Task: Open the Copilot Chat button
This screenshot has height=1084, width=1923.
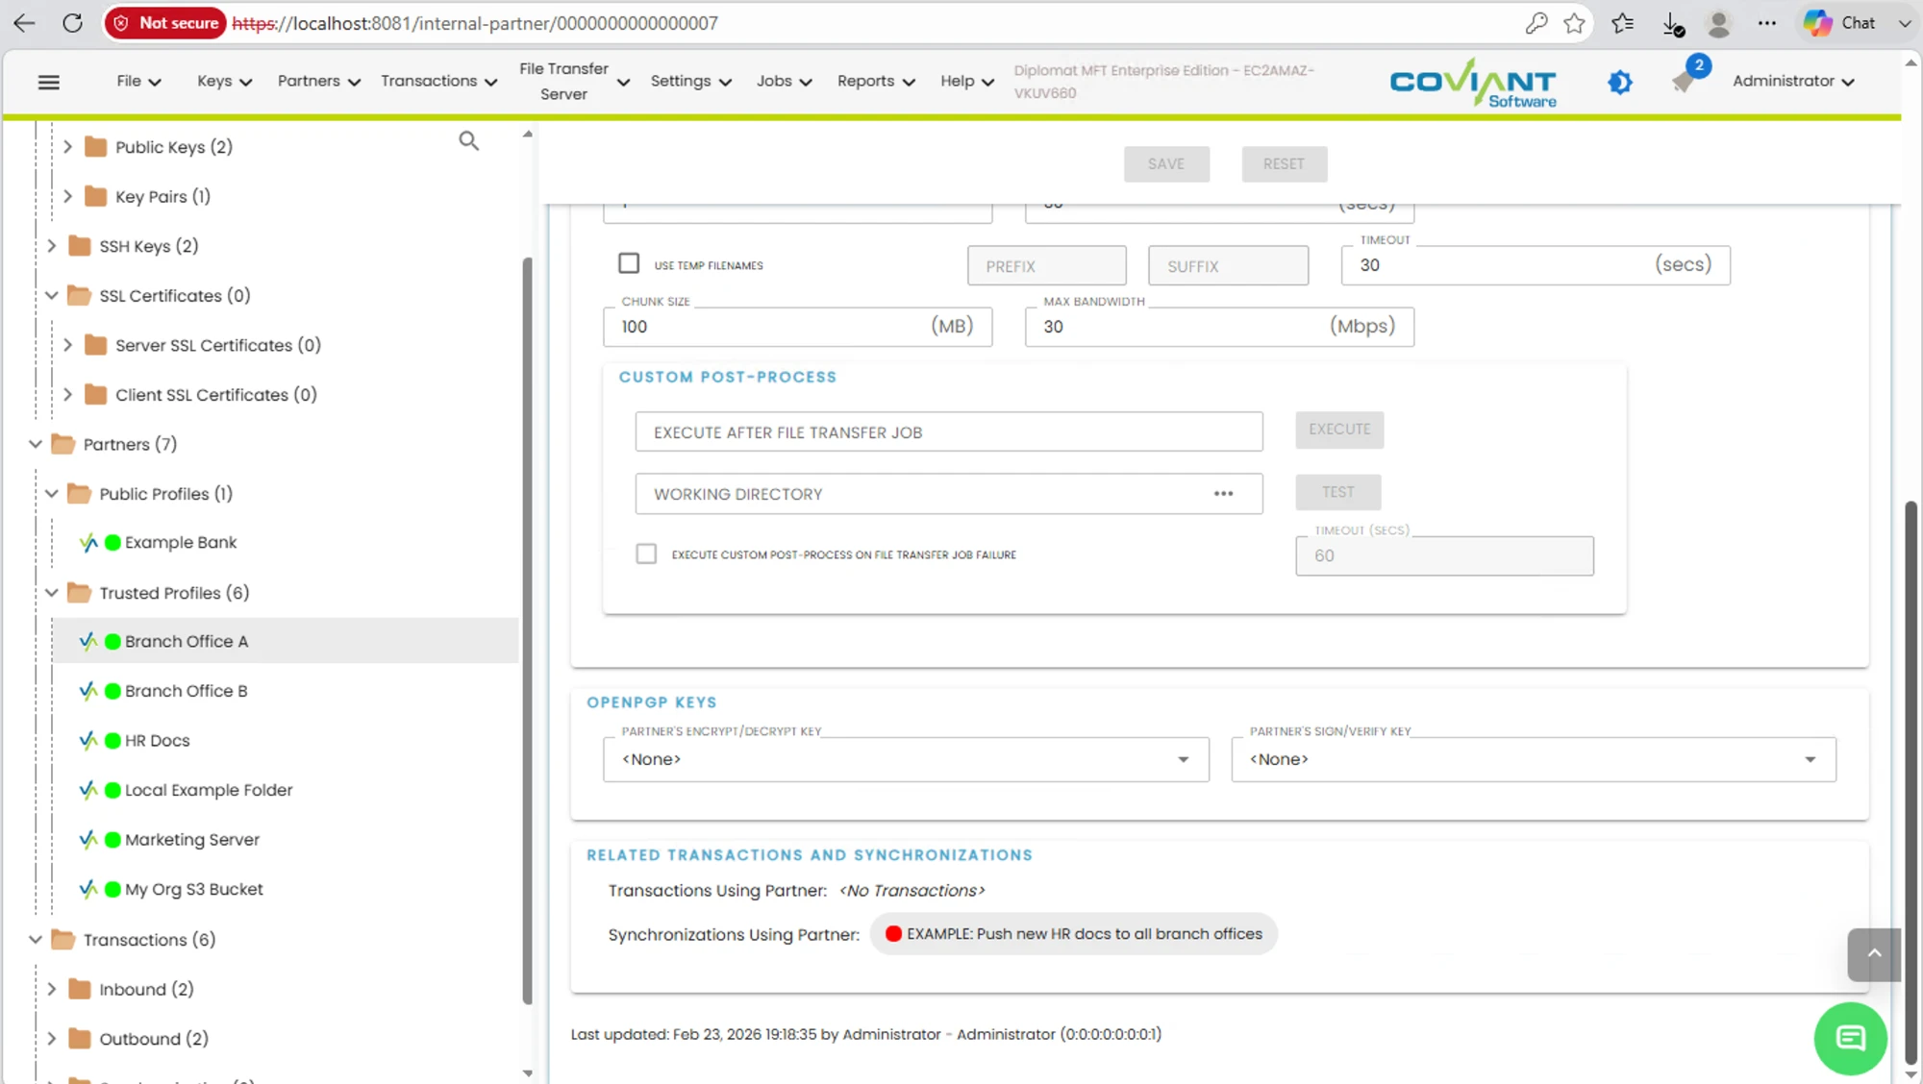Action: coord(1840,23)
